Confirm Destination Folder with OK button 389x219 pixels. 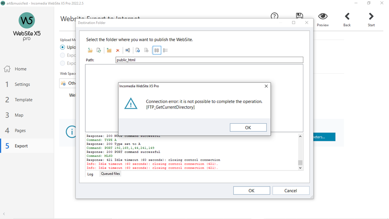click(x=252, y=190)
